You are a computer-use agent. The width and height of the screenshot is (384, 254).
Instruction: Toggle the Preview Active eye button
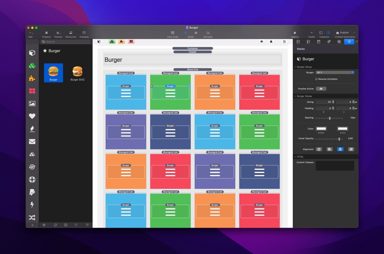pyautogui.click(x=321, y=89)
